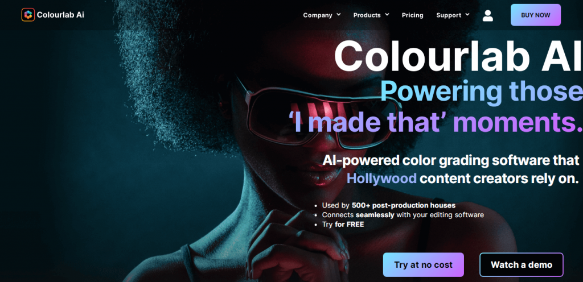The width and height of the screenshot is (583, 282).
Task: Open the Company menu
Action: pyautogui.click(x=318, y=15)
